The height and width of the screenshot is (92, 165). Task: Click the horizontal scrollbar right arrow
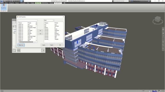(35, 42)
